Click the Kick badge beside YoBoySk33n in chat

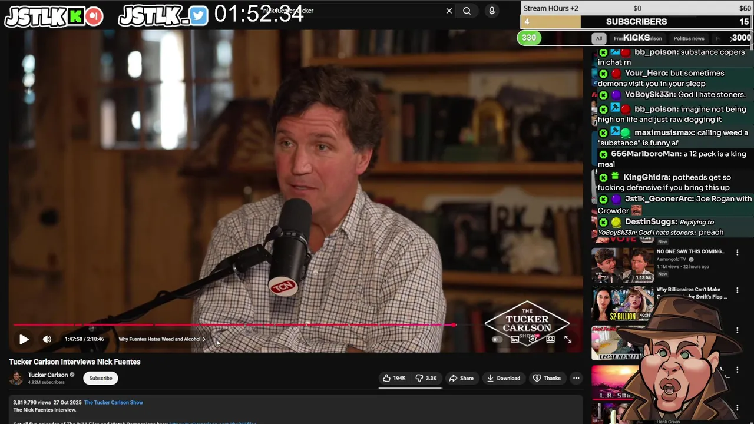(603, 95)
